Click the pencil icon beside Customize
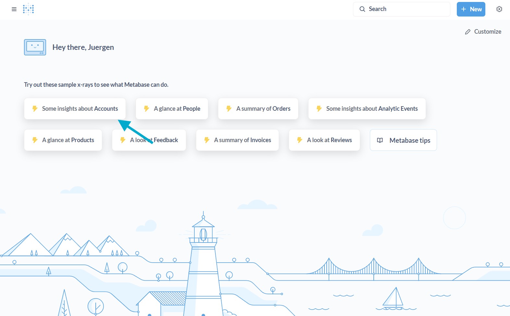The width and height of the screenshot is (510, 316). coord(467,32)
